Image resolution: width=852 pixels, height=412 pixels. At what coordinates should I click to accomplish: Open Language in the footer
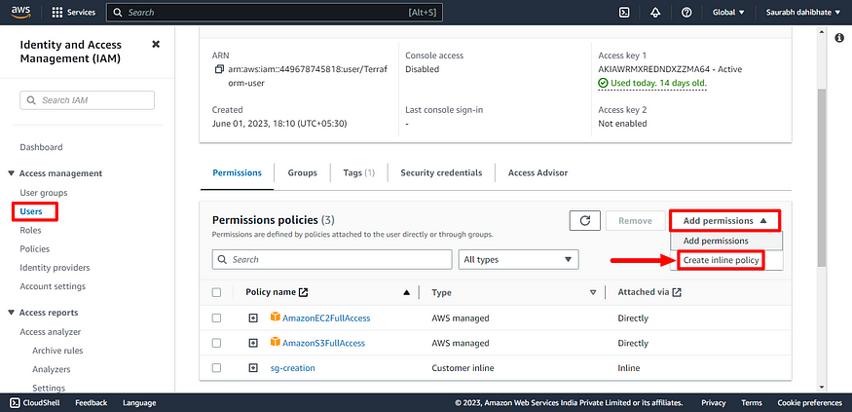[139, 403]
